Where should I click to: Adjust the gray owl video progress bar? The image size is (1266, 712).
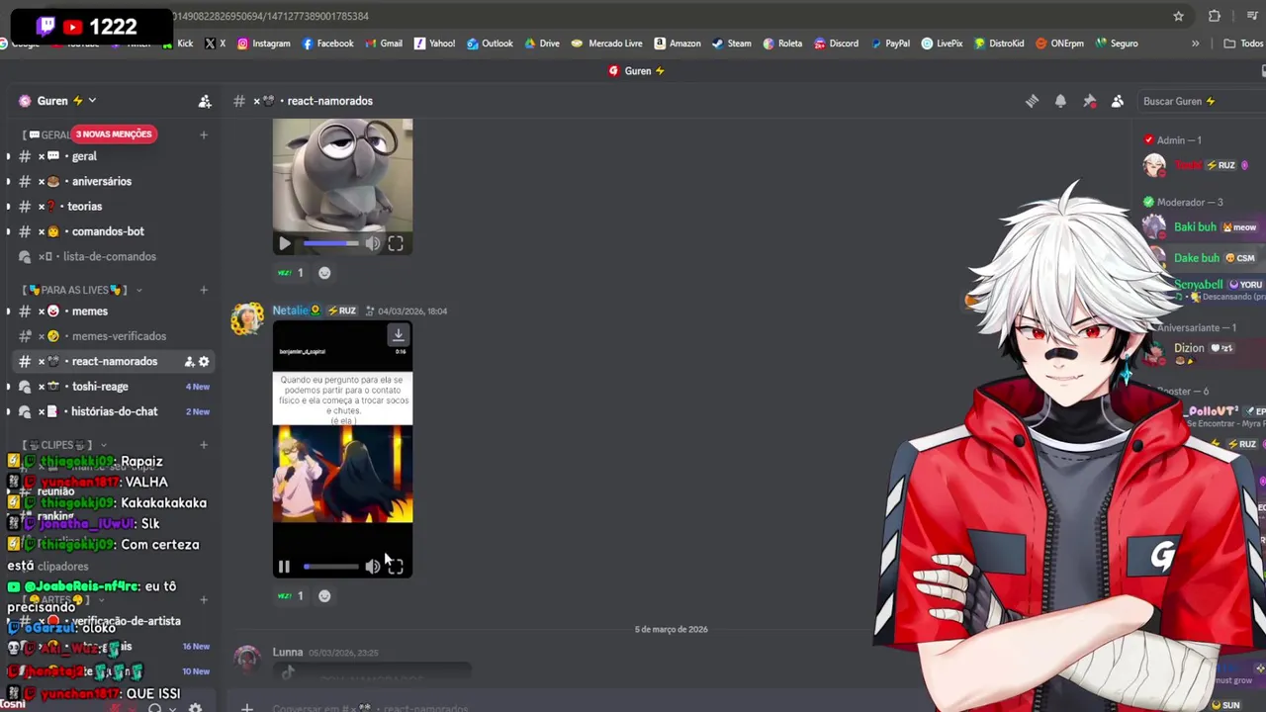point(331,243)
